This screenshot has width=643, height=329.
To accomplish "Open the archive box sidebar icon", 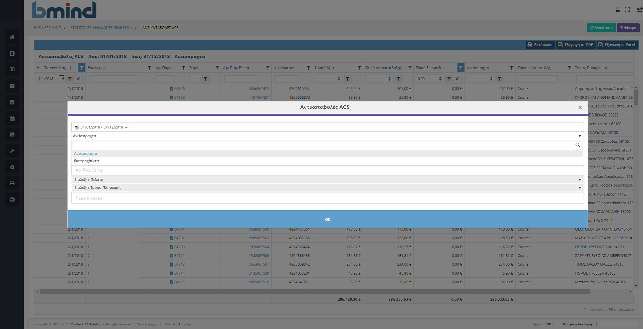I will (12, 86).
